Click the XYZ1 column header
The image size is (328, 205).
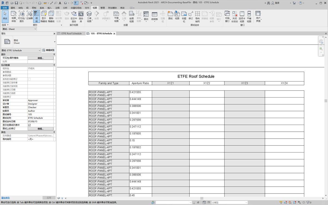tap(171, 83)
